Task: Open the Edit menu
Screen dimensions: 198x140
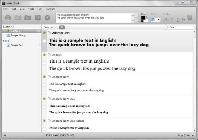Action: 14,9
